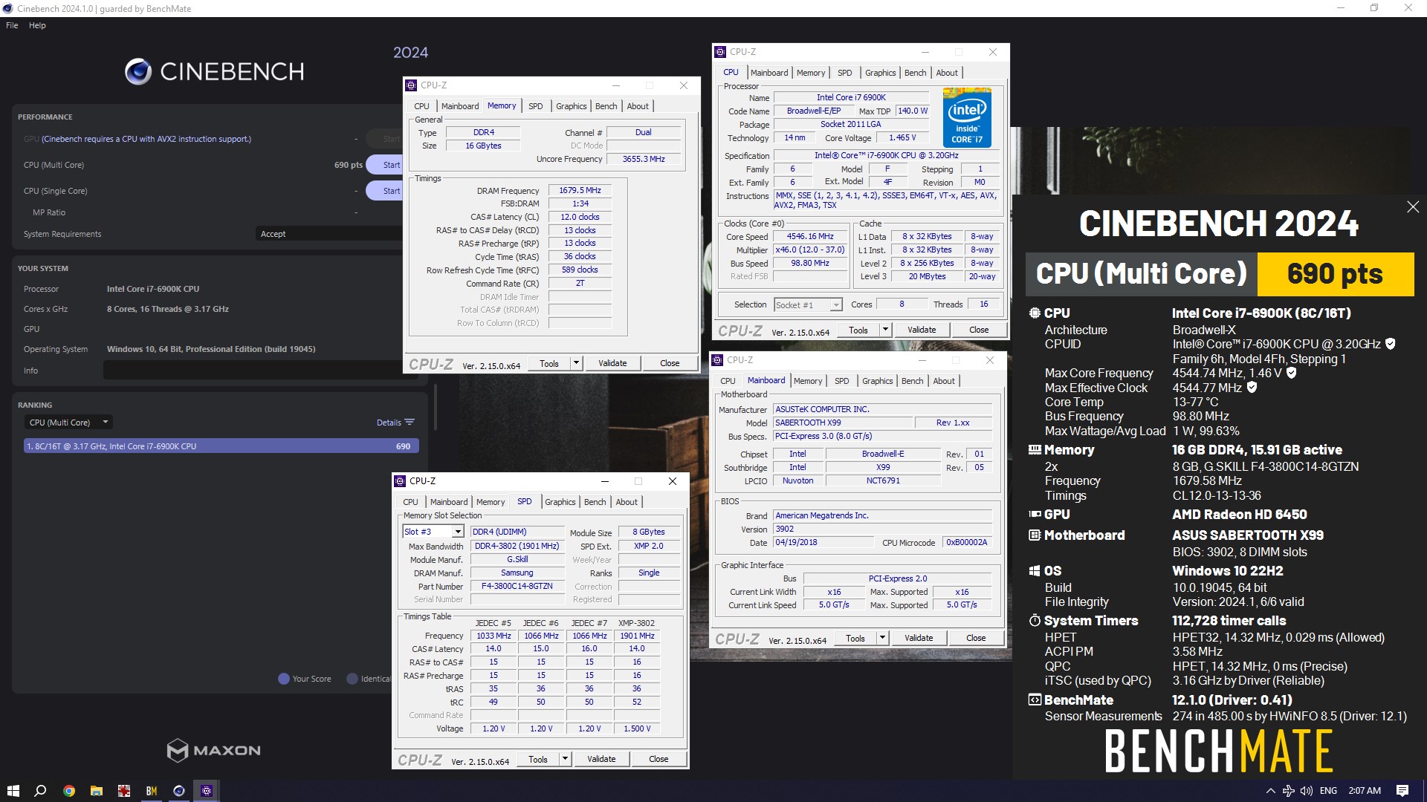1427x802 pixels.
Task: Click ENG language indicator in taskbar
Action: pyautogui.click(x=1328, y=791)
